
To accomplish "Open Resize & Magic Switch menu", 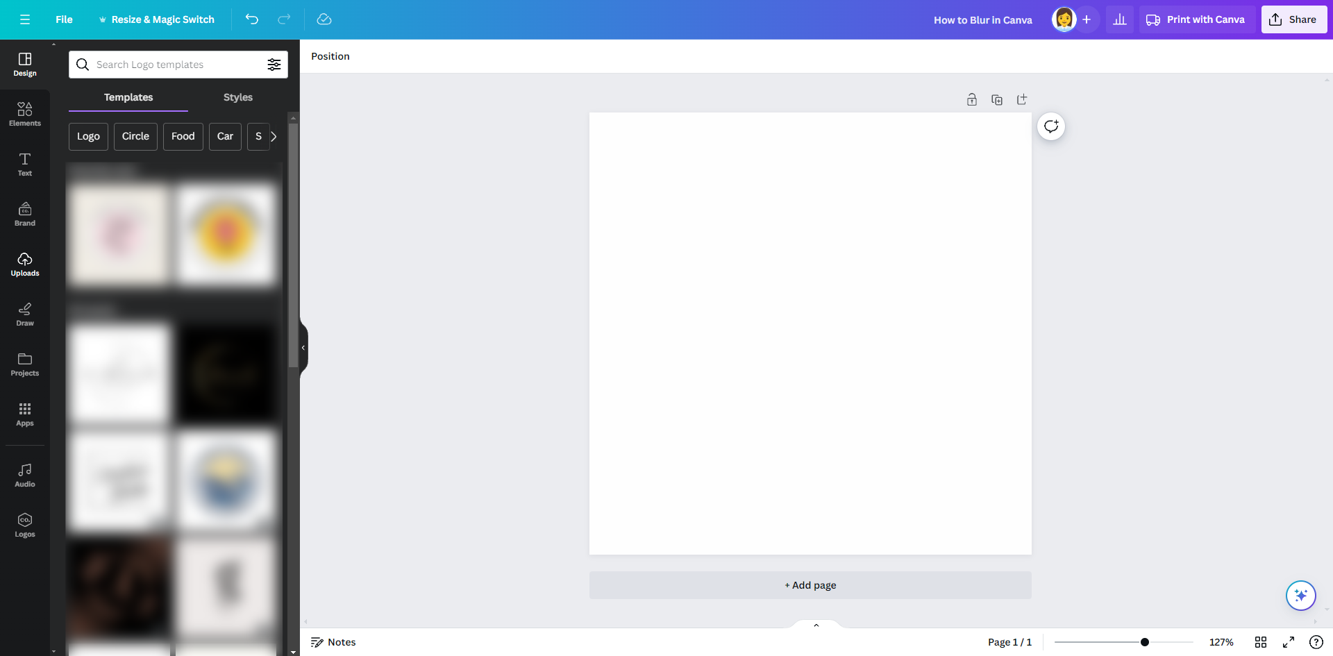I will (x=157, y=19).
